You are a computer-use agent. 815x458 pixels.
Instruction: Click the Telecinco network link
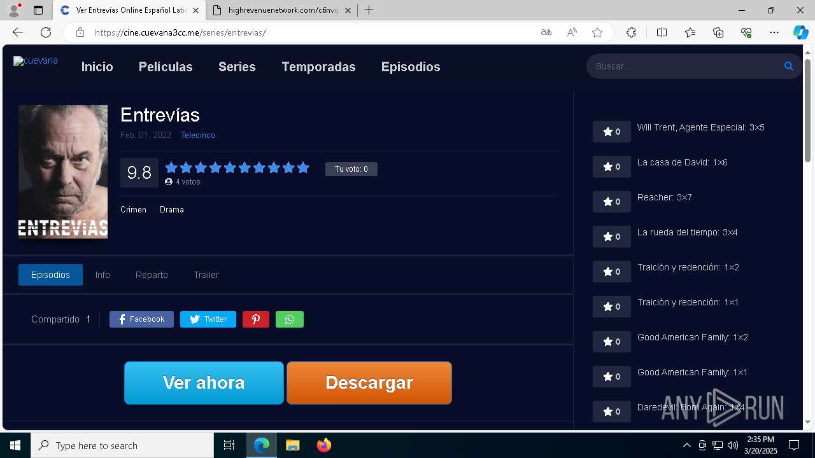(197, 135)
